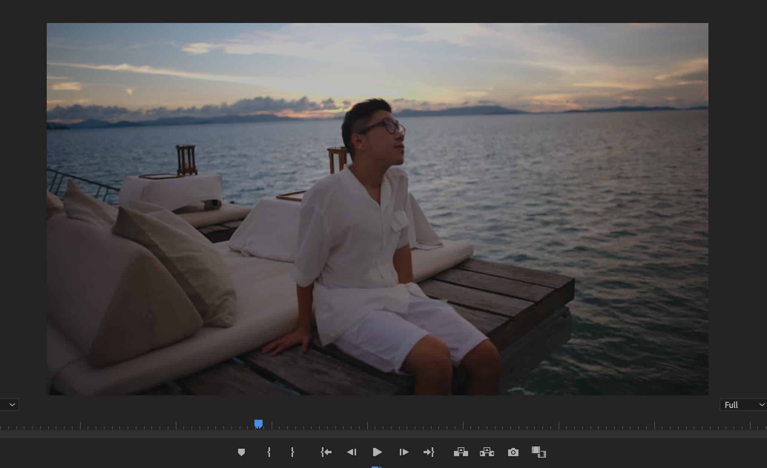The height and width of the screenshot is (468, 767).
Task: Step back one frame
Action: [352, 452]
